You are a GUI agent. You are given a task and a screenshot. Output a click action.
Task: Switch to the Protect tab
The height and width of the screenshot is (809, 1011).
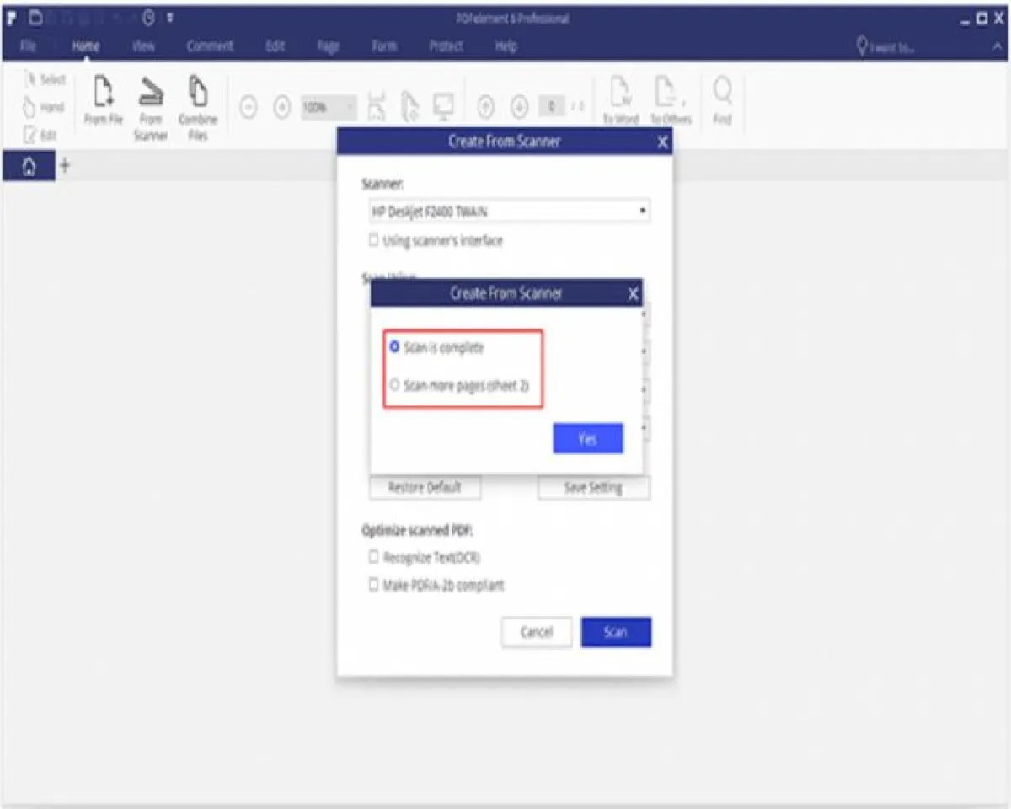coord(446,46)
